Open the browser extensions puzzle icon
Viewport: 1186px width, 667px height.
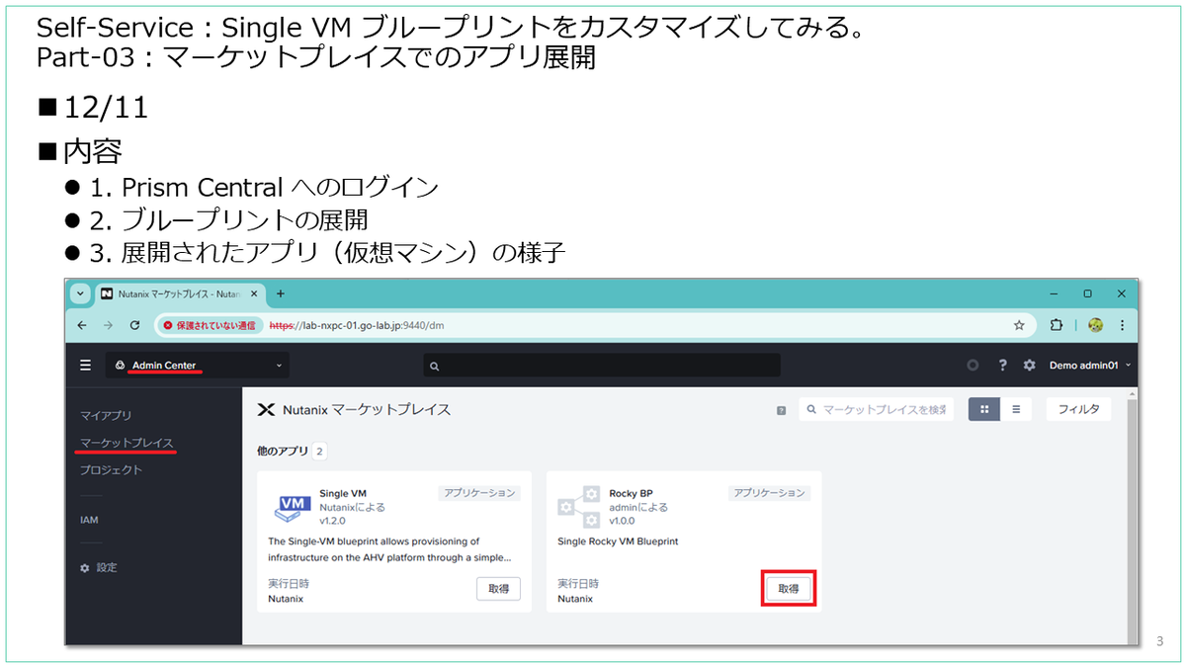point(1057,324)
